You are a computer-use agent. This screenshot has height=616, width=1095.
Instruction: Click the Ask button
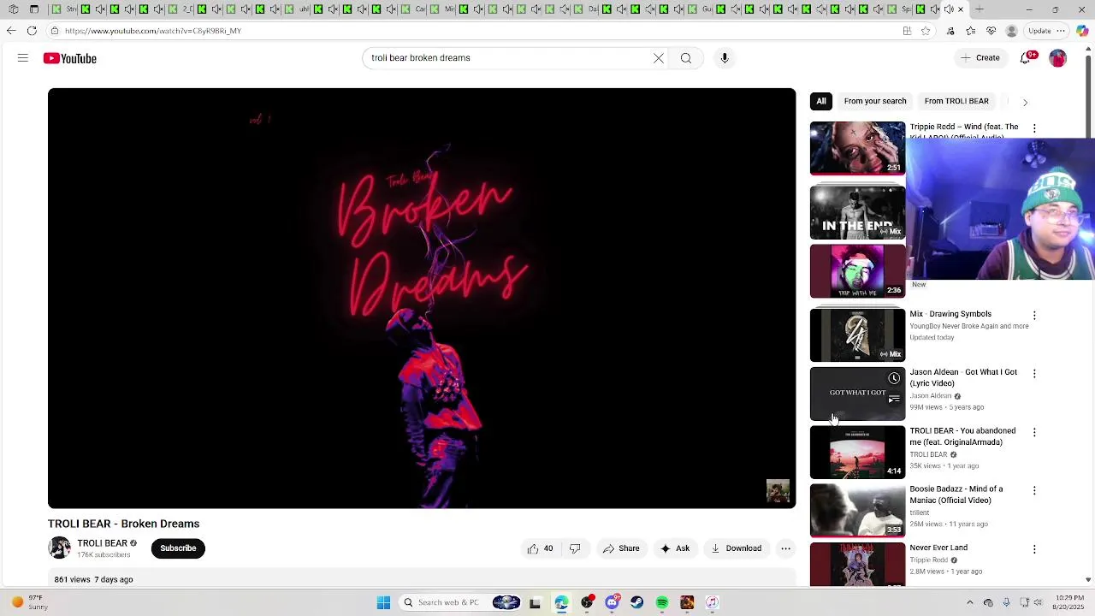[x=675, y=548]
